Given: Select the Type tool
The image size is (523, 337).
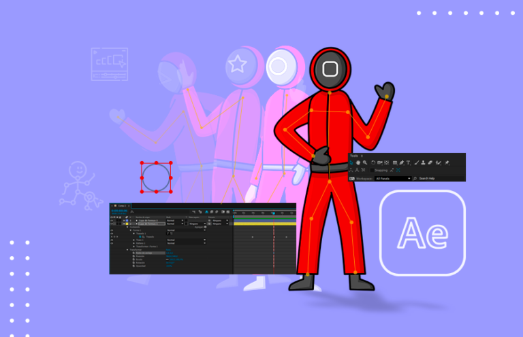Looking at the screenshot, I should [409, 162].
